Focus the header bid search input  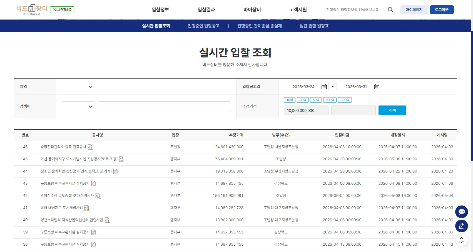tap(356, 10)
